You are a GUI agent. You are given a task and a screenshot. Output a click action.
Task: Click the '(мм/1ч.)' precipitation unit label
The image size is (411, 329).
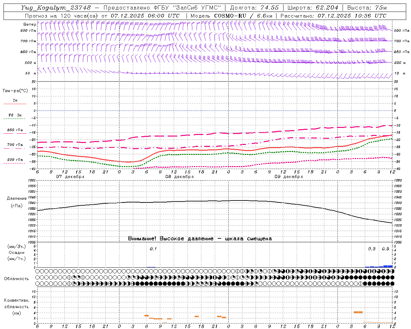click(17, 259)
